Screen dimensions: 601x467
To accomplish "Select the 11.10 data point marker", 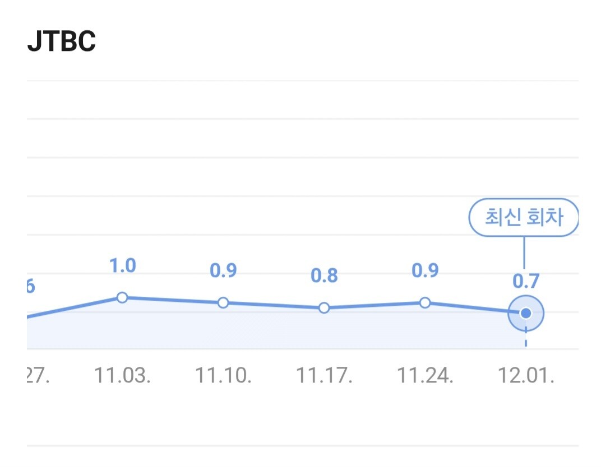I will [x=223, y=302].
